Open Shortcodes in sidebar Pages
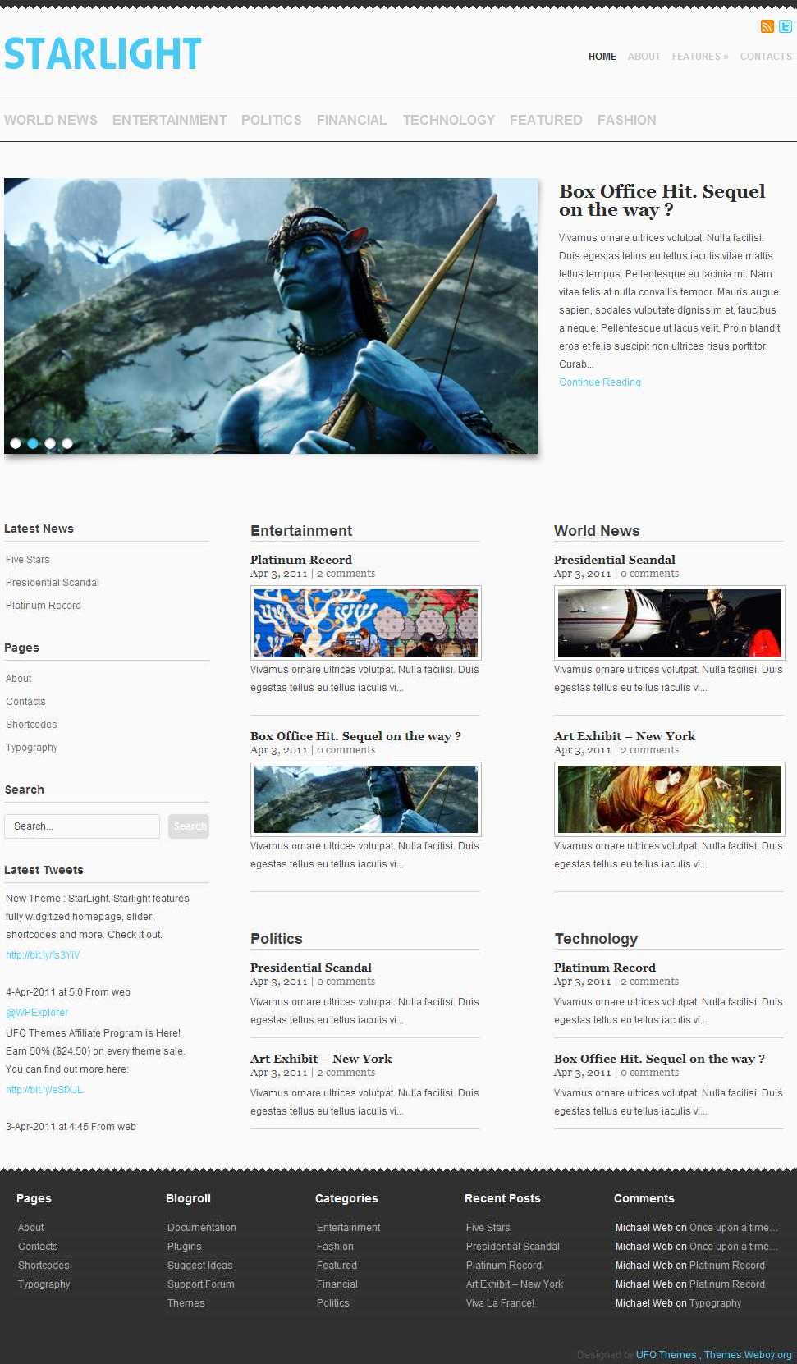This screenshot has height=1364, width=797. click(31, 725)
